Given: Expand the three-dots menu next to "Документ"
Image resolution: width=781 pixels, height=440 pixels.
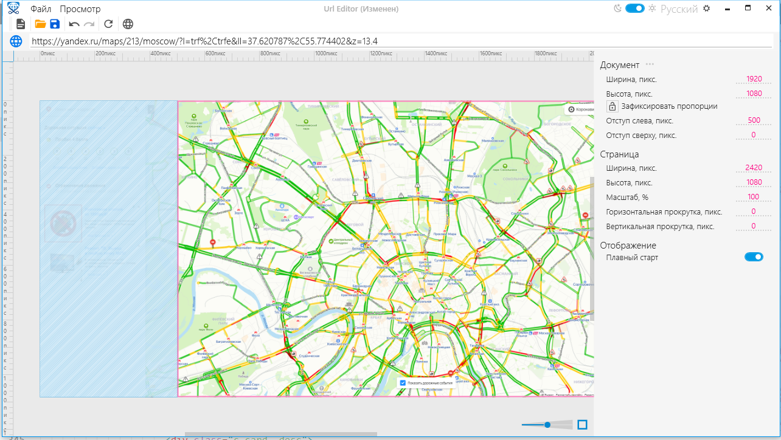Looking at the screenshot, I should [x=650, y=64].
